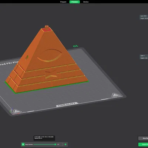The width and height of the screenshot is (148, 148).
Task: Click the Slice Plate button
Action: [x=143, y=138]
